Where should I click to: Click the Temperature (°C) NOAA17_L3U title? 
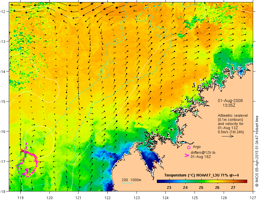[201, 175]
